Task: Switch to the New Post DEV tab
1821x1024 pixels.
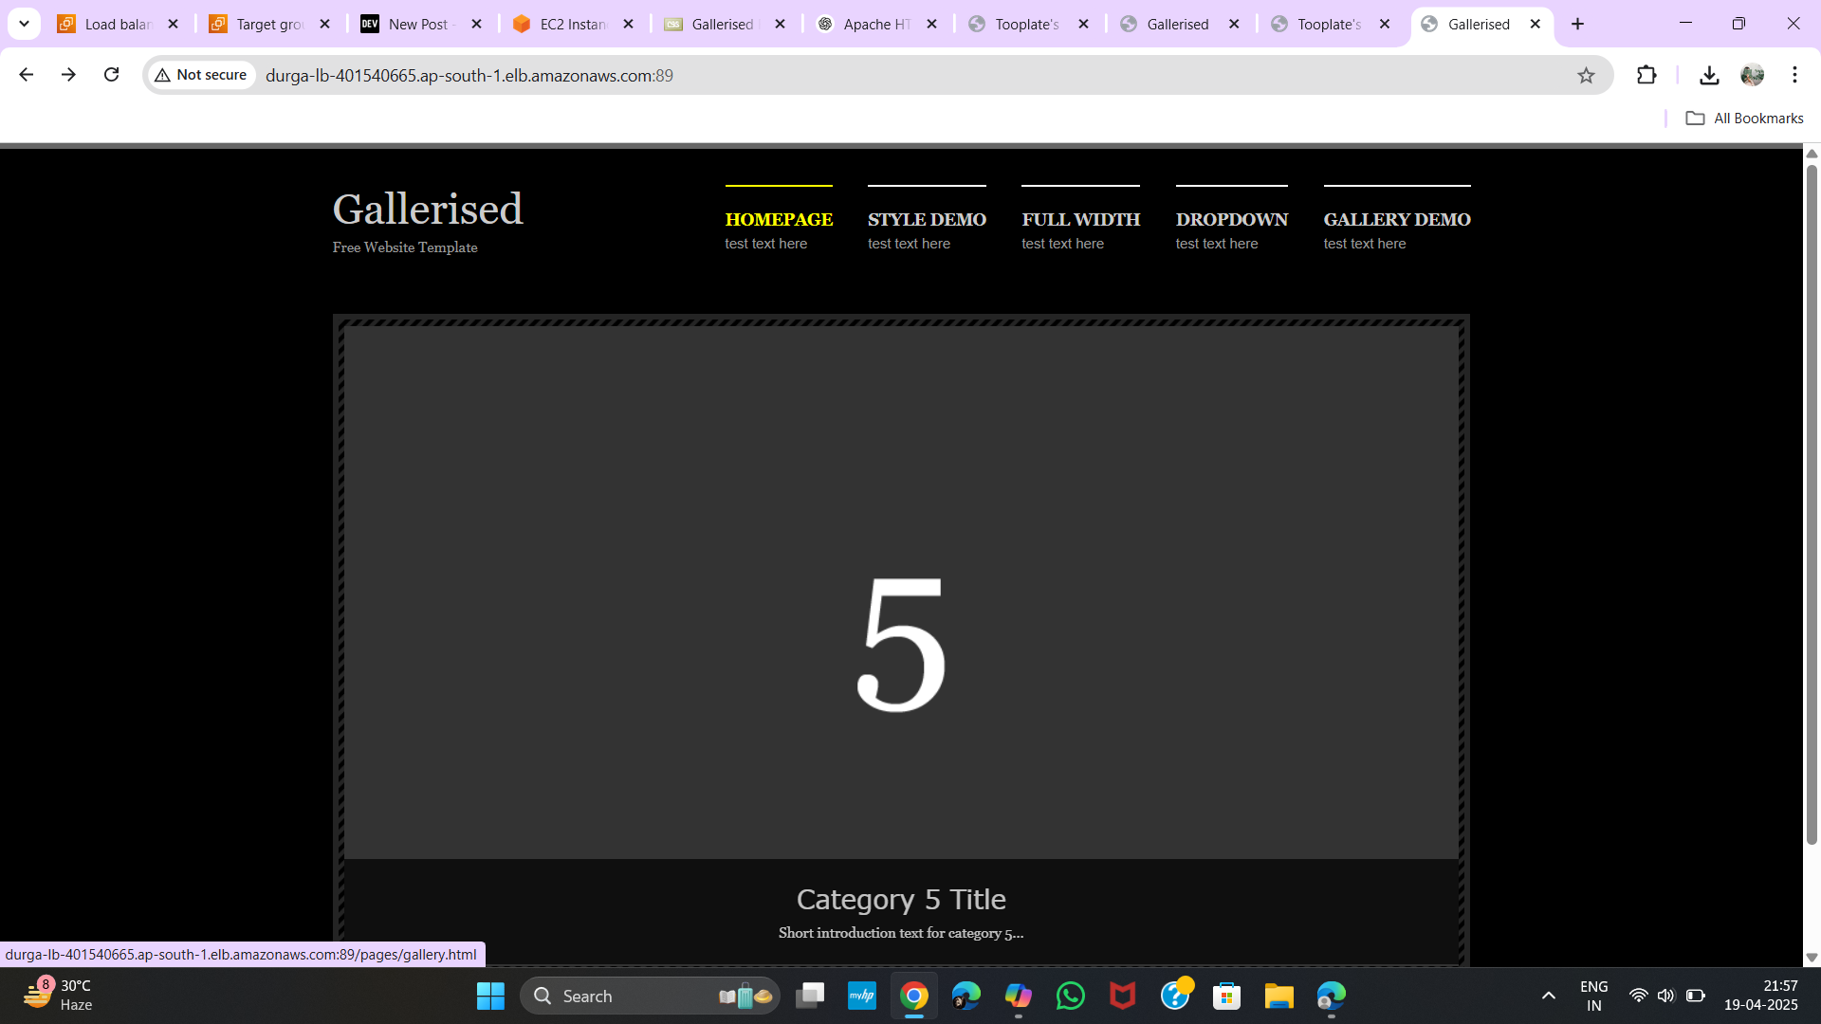Action: pyautogui.click(x=408, y=24)
